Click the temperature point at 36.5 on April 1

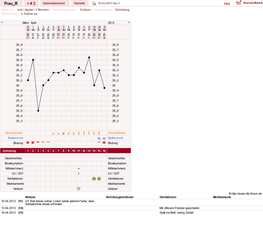(33, 60)
